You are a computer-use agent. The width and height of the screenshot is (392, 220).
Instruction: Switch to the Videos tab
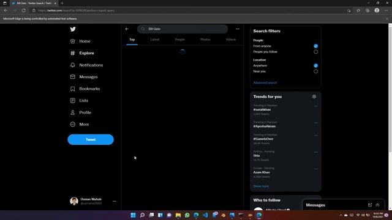(x=231, y=39)
